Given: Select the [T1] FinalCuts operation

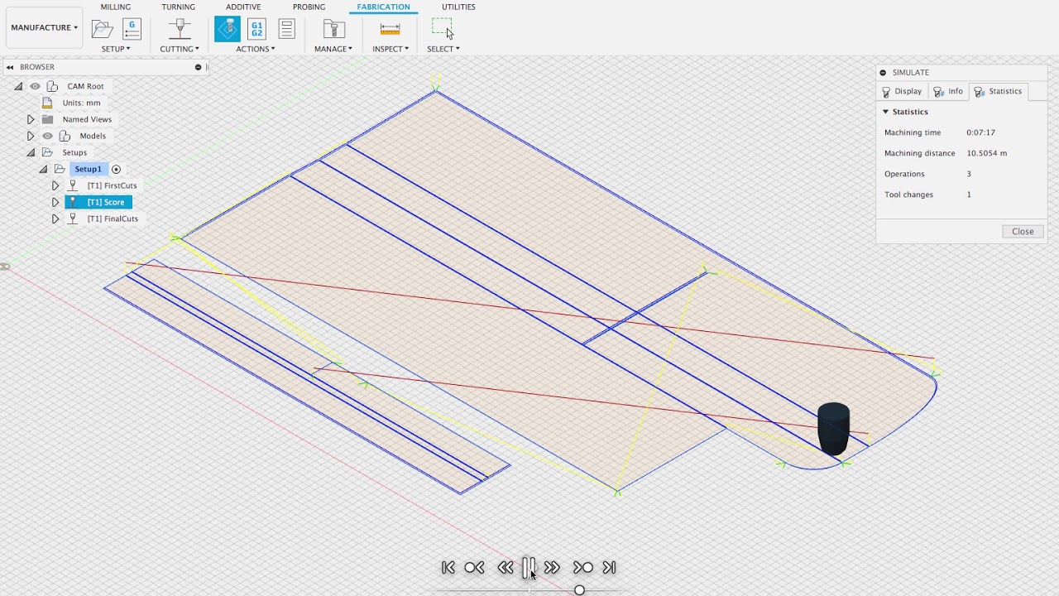Looking at the screenshot, I should coord(113,219).
